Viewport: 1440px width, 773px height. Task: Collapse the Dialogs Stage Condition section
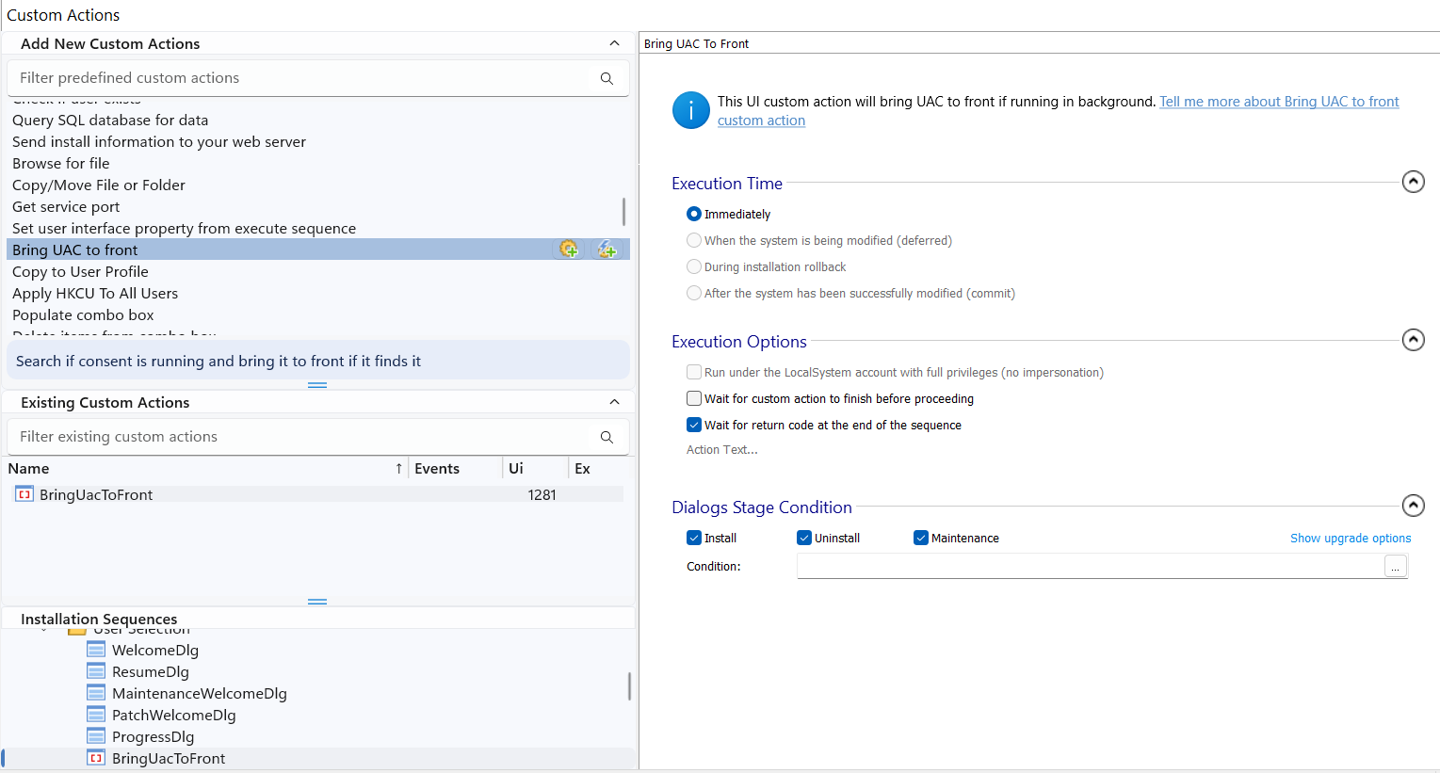click(1413, 506)
